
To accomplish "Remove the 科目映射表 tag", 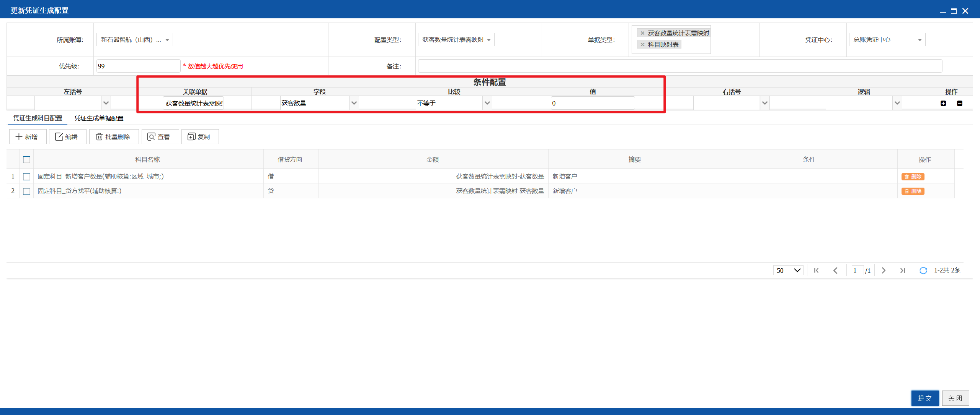I will pyautogui.click(x=643, y=45).
